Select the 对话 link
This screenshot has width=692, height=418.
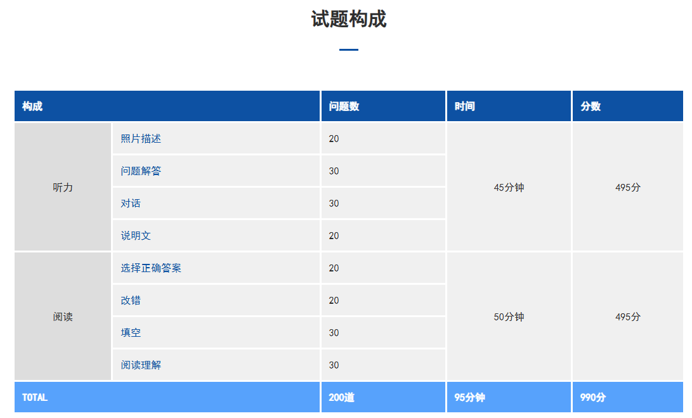pyautogui.click(x=131, y=203)
